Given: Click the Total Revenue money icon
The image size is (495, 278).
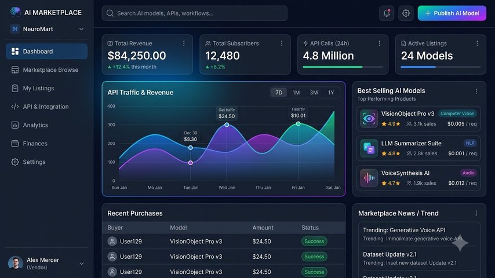Looking at the screenshot, I should [x=110, y=43].
